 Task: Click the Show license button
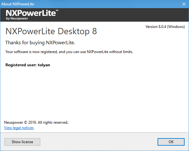coord(22,142)
